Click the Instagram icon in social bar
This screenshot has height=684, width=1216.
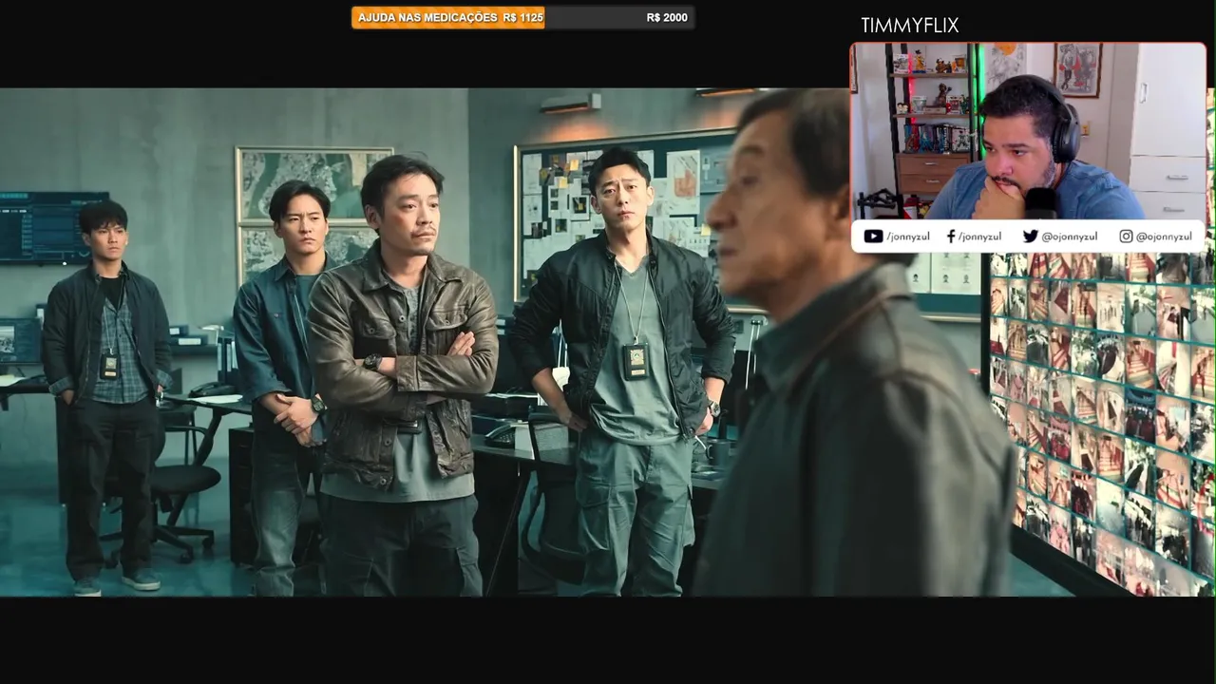[1126, 237]
